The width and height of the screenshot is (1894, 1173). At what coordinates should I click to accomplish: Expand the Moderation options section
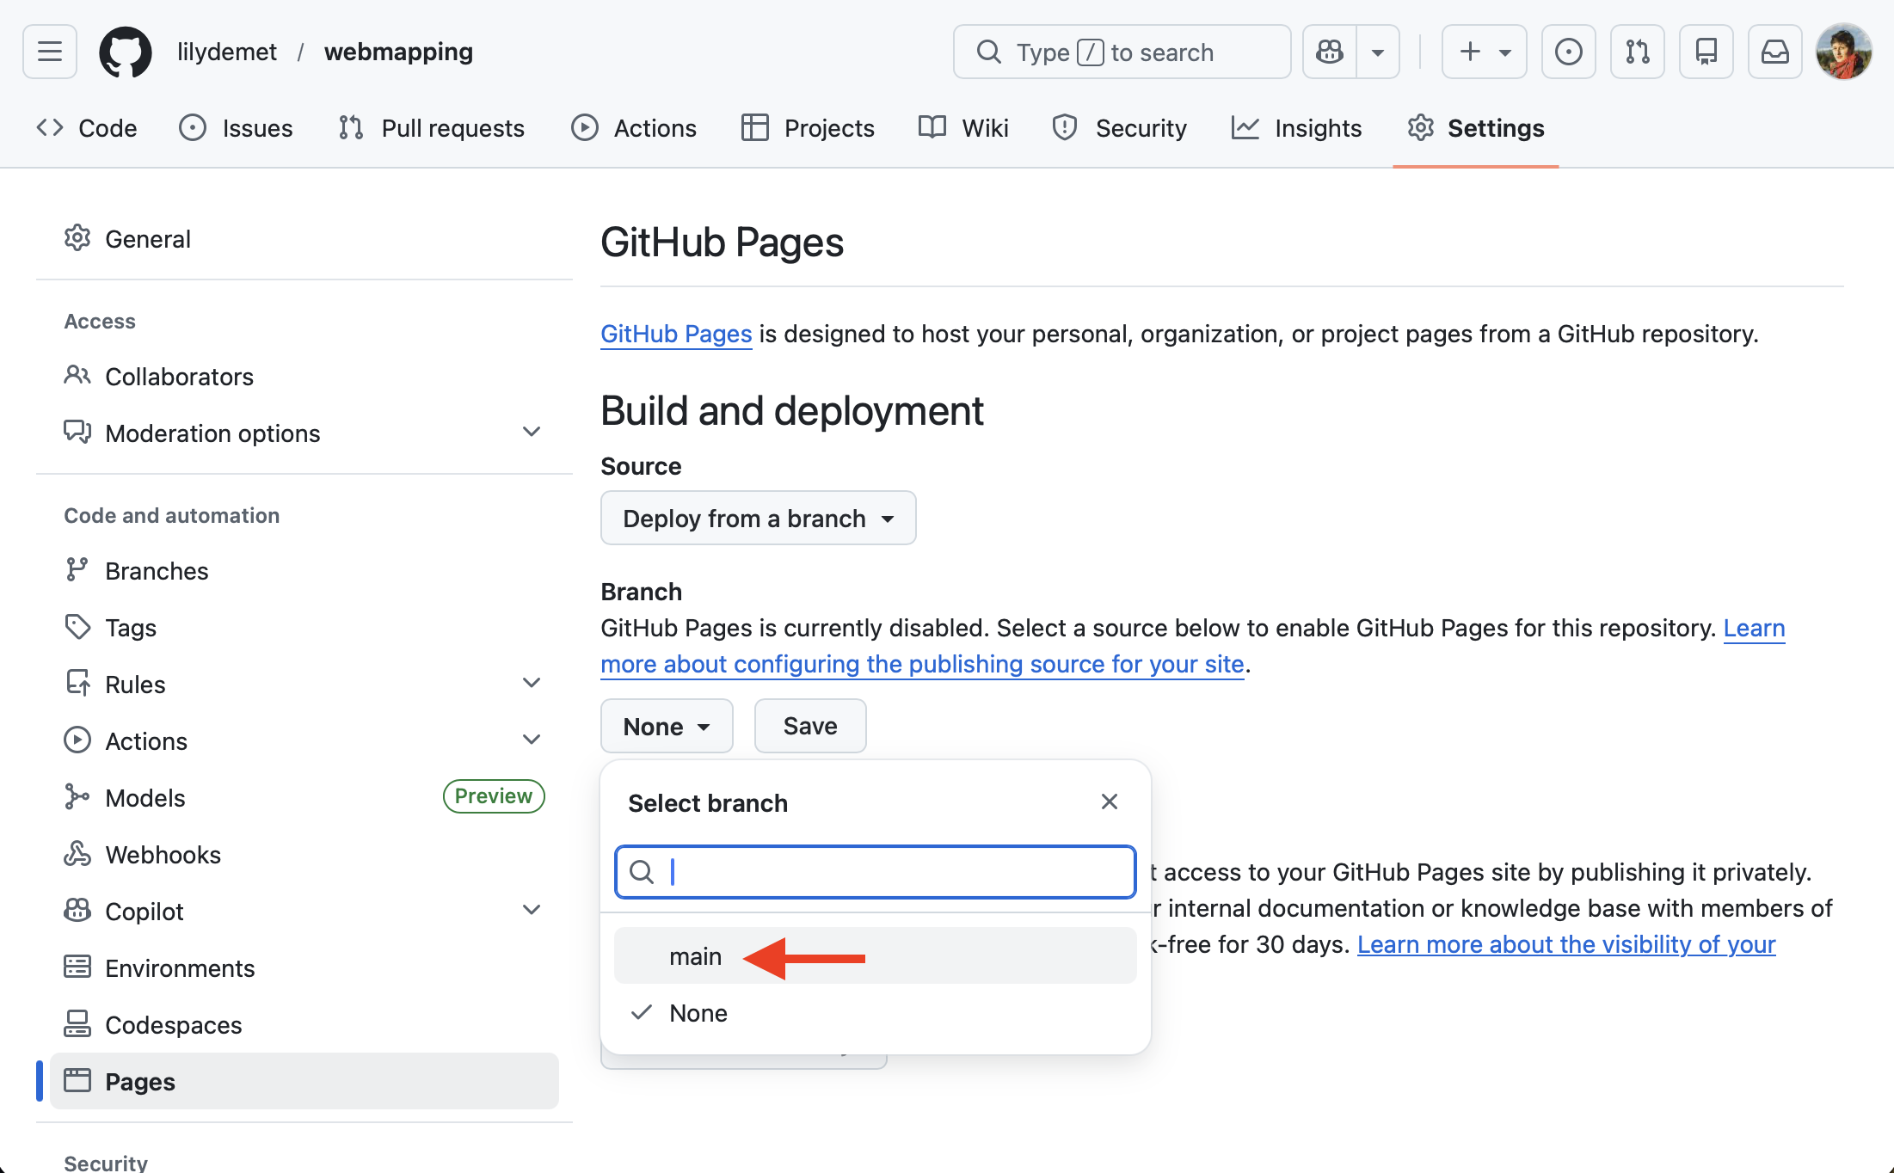532,432
